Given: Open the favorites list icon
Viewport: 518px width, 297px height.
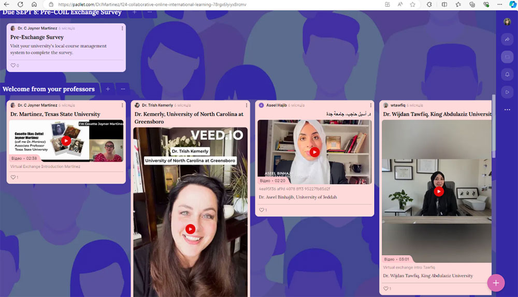Looking at the screenshot, I should click(x=458, y=4).
